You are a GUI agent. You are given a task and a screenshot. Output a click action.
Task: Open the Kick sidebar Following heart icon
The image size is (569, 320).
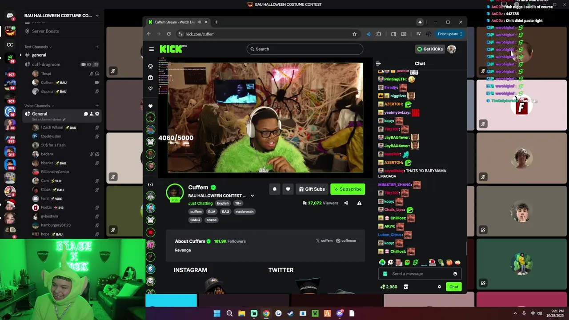point(150,88)
